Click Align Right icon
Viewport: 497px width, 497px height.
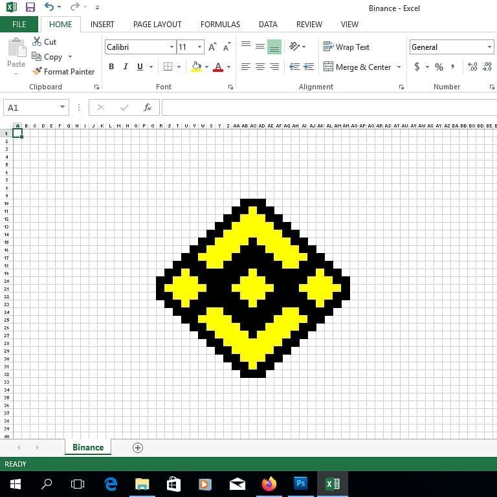(274, 67)
